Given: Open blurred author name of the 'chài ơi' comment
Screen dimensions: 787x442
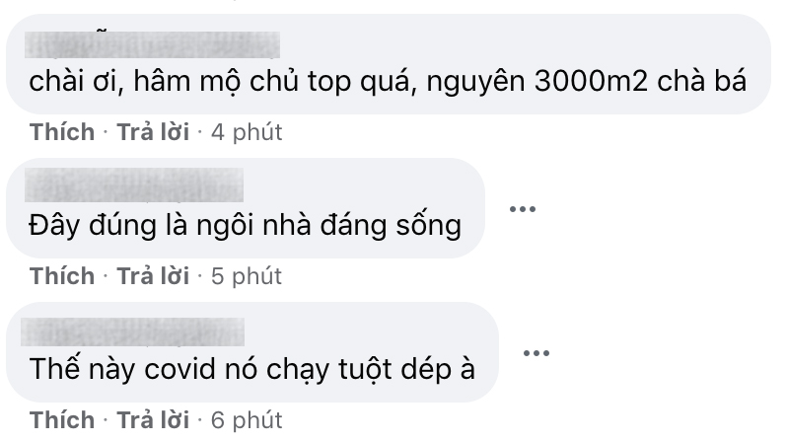Looking at the screenshot, I should point(152,44).
